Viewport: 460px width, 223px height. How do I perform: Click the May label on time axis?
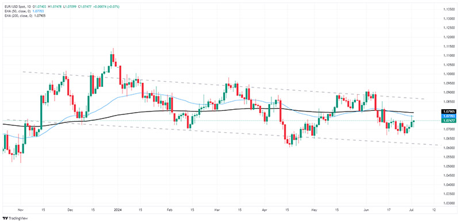coord(314,210)
